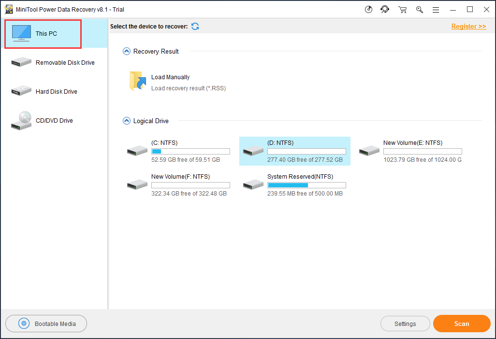Viewport: 496px width, 339px height.
Task: Open the hamburger menu icon
Action: pos(436,10)
